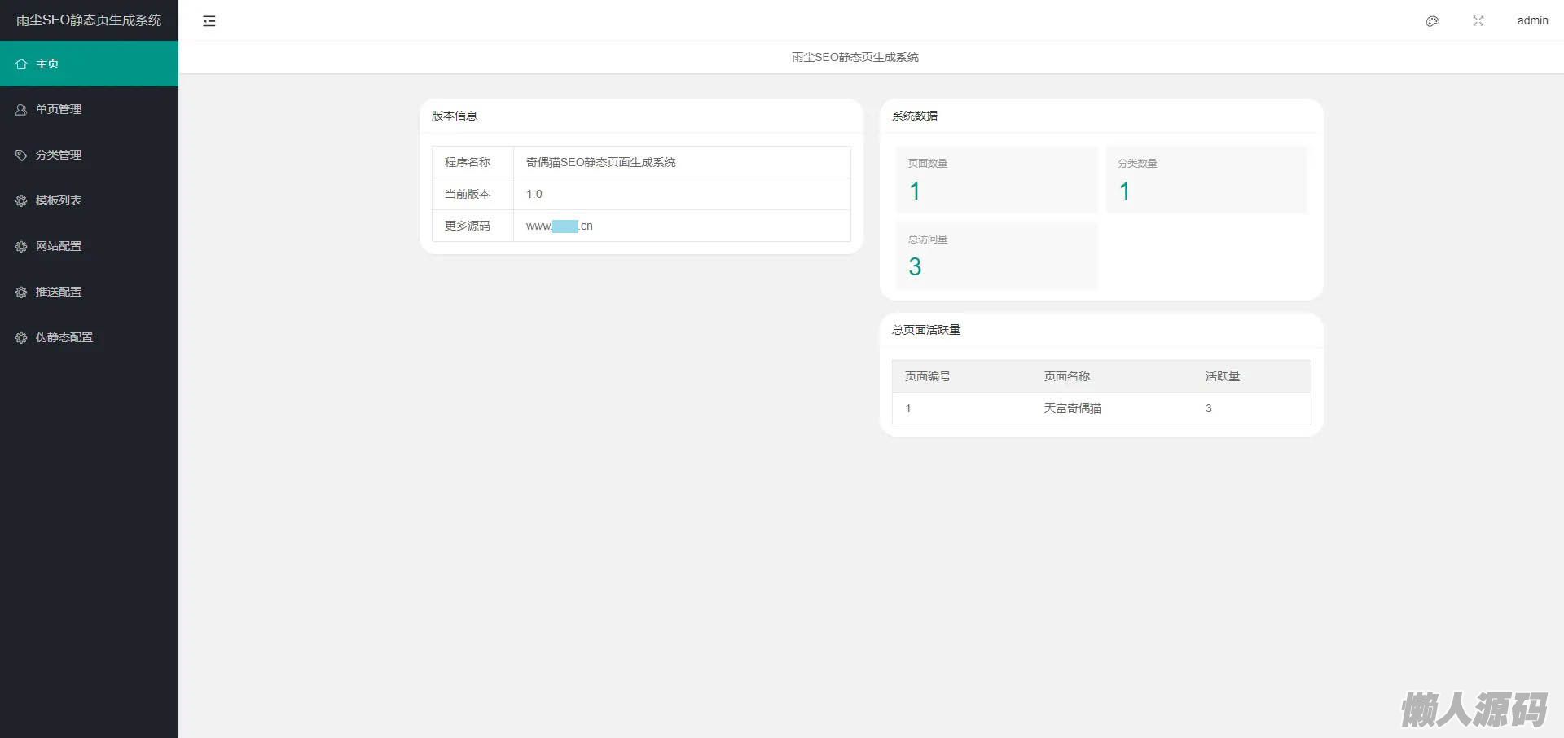Screen dimensions: 1564x738
Task: Open the admin user dropdown
Action: pyautogui.click(x=1531, y=21)
